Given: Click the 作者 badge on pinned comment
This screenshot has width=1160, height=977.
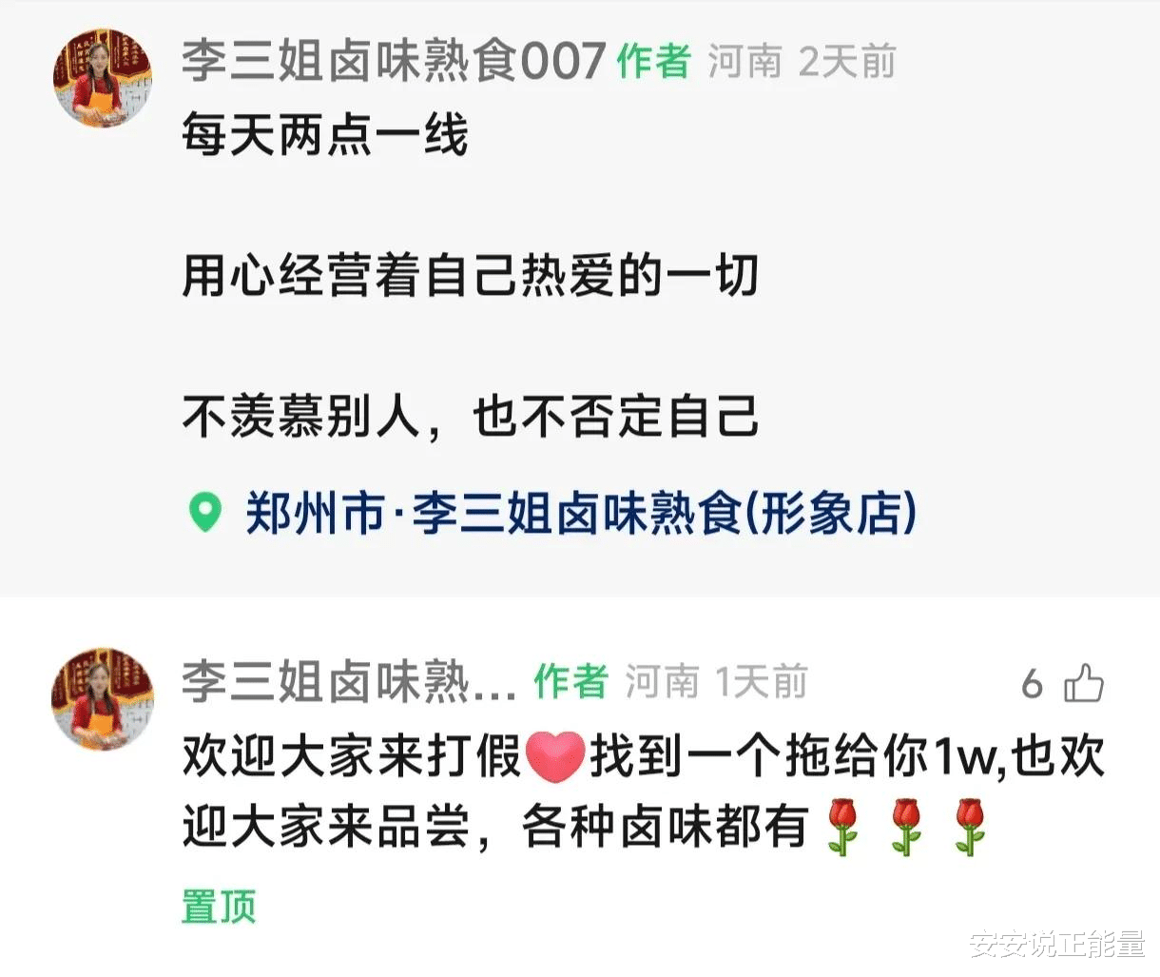Looking at the screenshot, I should (x=570, y=682).
